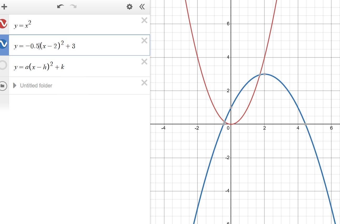This screenshot has width=340, height=224.
Task: Click the add item plus button
Action: (4, 7)
